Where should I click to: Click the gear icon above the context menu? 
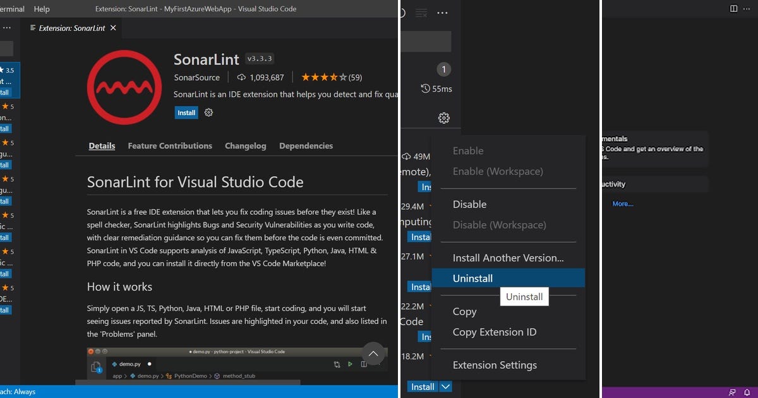click(443, 118)
